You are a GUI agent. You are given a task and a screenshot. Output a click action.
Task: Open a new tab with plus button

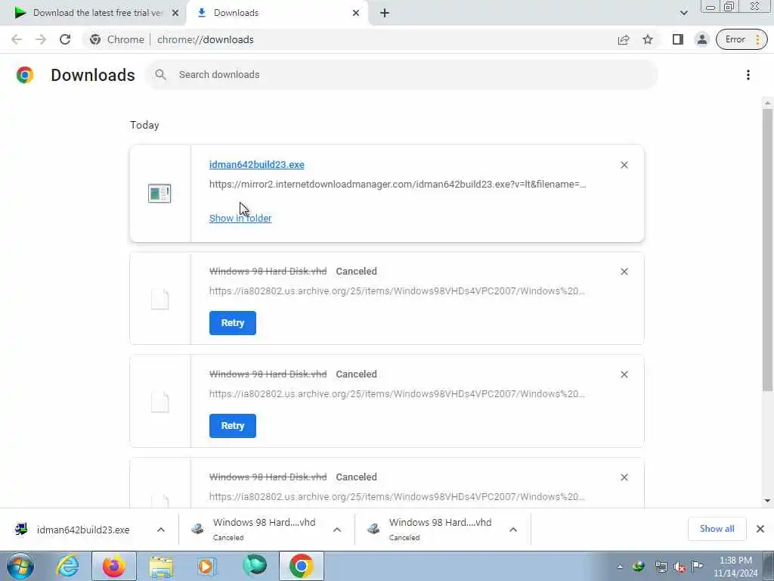coord(385,14)
